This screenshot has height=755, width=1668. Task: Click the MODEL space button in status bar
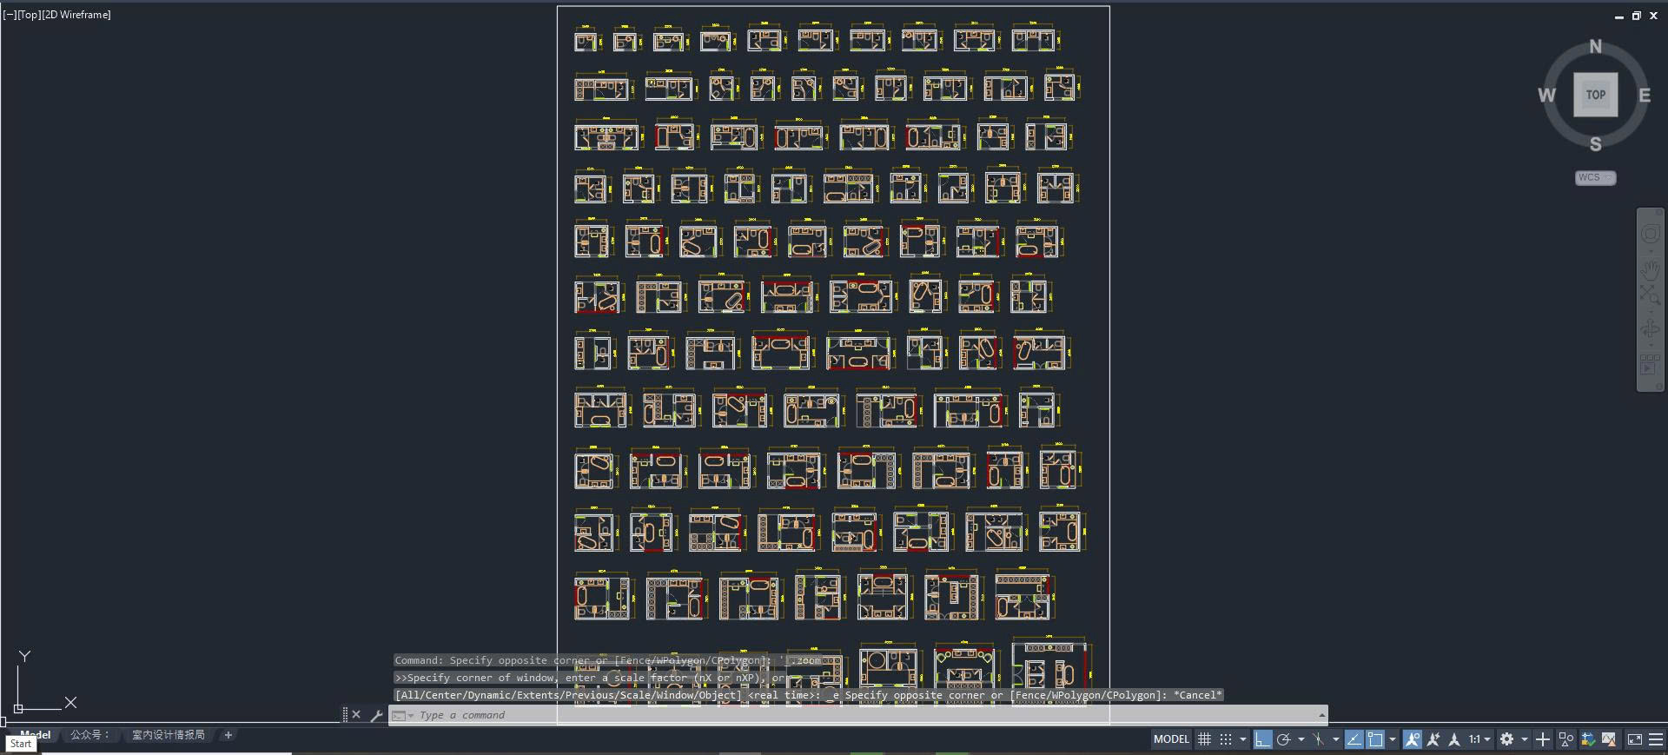(x=1171, y=739)
